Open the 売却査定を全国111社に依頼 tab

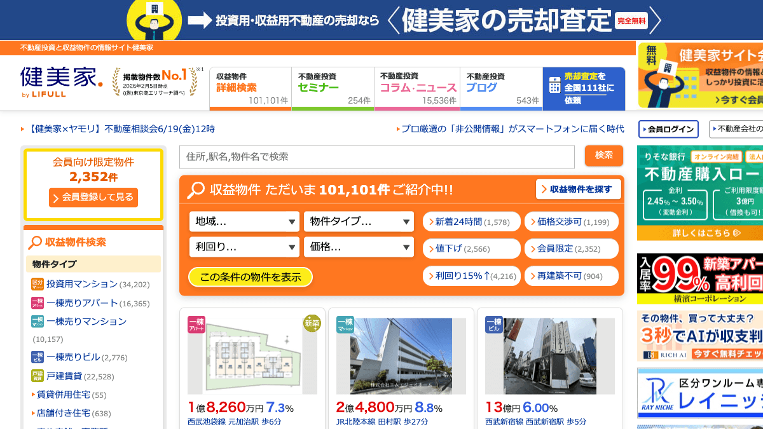584,88
